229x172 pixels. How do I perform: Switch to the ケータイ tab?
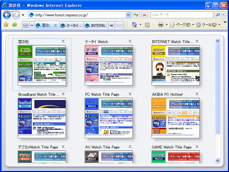tap(71, 25)
